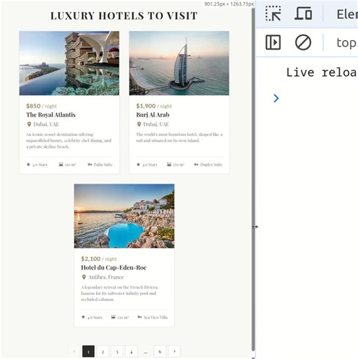
Task: Click the room size icon on Cap-Eden-Roc card
Action: [x=113, y=317]
